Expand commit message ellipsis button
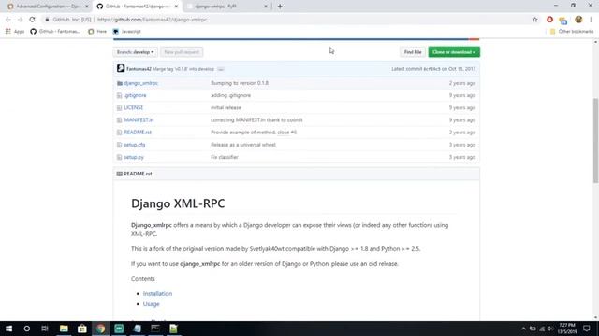Image resolution: width=599 pixels, height=336 pixels. [x=221, y=69]
